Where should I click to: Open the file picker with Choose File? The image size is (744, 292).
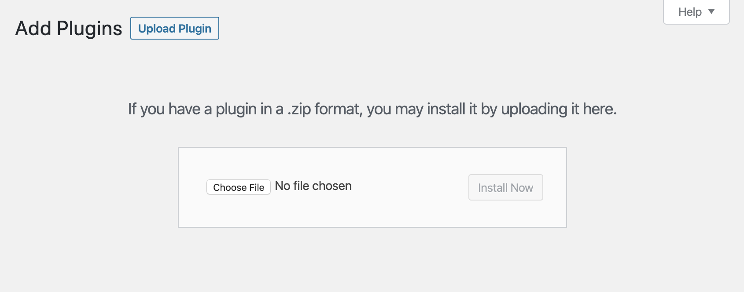(239, 187)
